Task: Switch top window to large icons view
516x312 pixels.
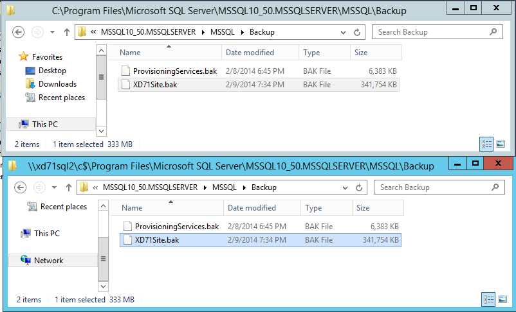Action: point(501,144)
